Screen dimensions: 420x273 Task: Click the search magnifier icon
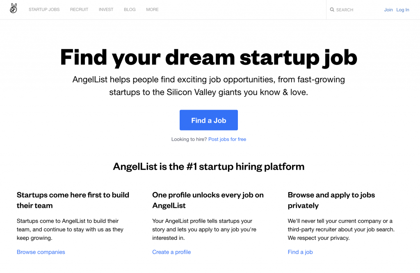[x=332, y=10]
